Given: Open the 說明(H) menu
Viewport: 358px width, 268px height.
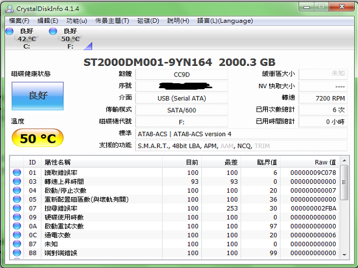Looking at the screenshot, I should [178, 21].
